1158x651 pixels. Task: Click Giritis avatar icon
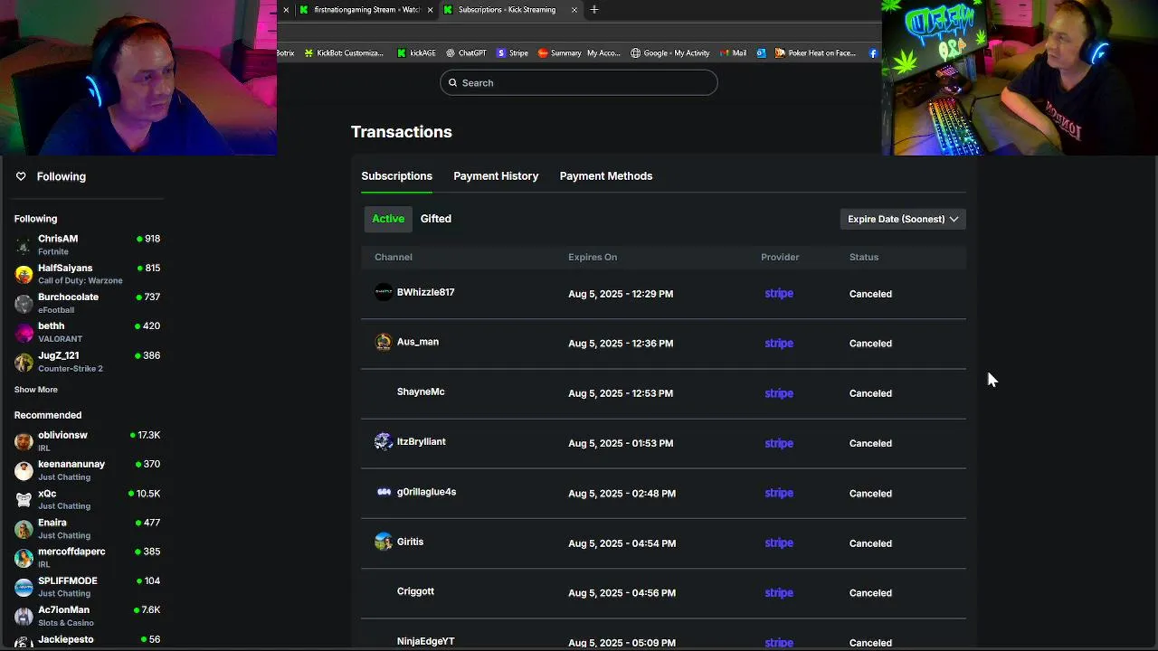384,542
